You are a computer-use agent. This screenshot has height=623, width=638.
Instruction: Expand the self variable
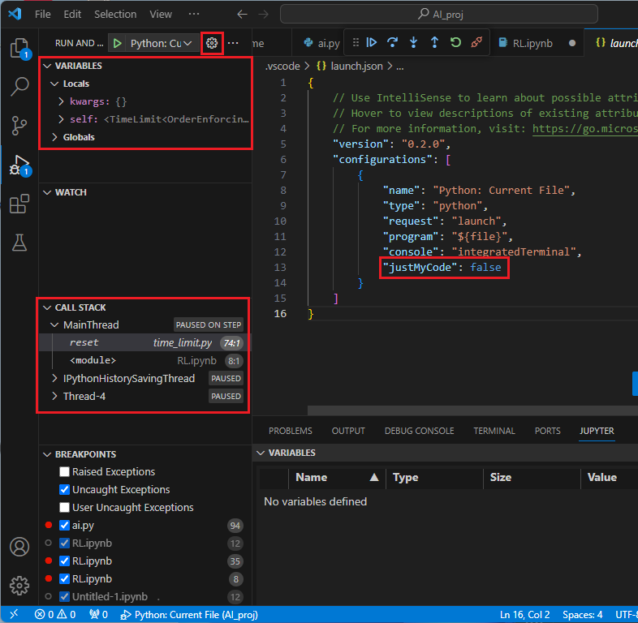[x=61, y=119]
